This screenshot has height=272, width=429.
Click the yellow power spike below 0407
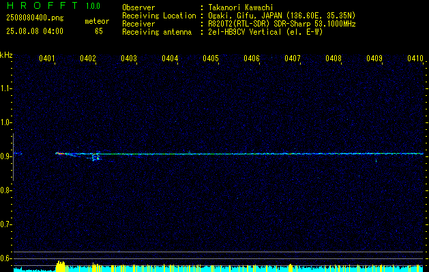click(x=291, y=268)
